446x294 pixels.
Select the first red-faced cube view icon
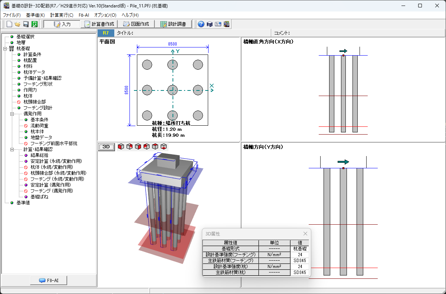click(x=121, y=146)
